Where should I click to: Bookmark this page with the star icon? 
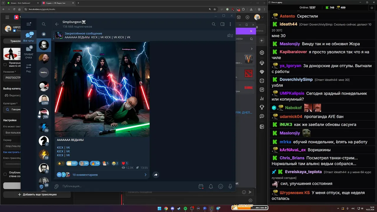click(x=214, y=9)
